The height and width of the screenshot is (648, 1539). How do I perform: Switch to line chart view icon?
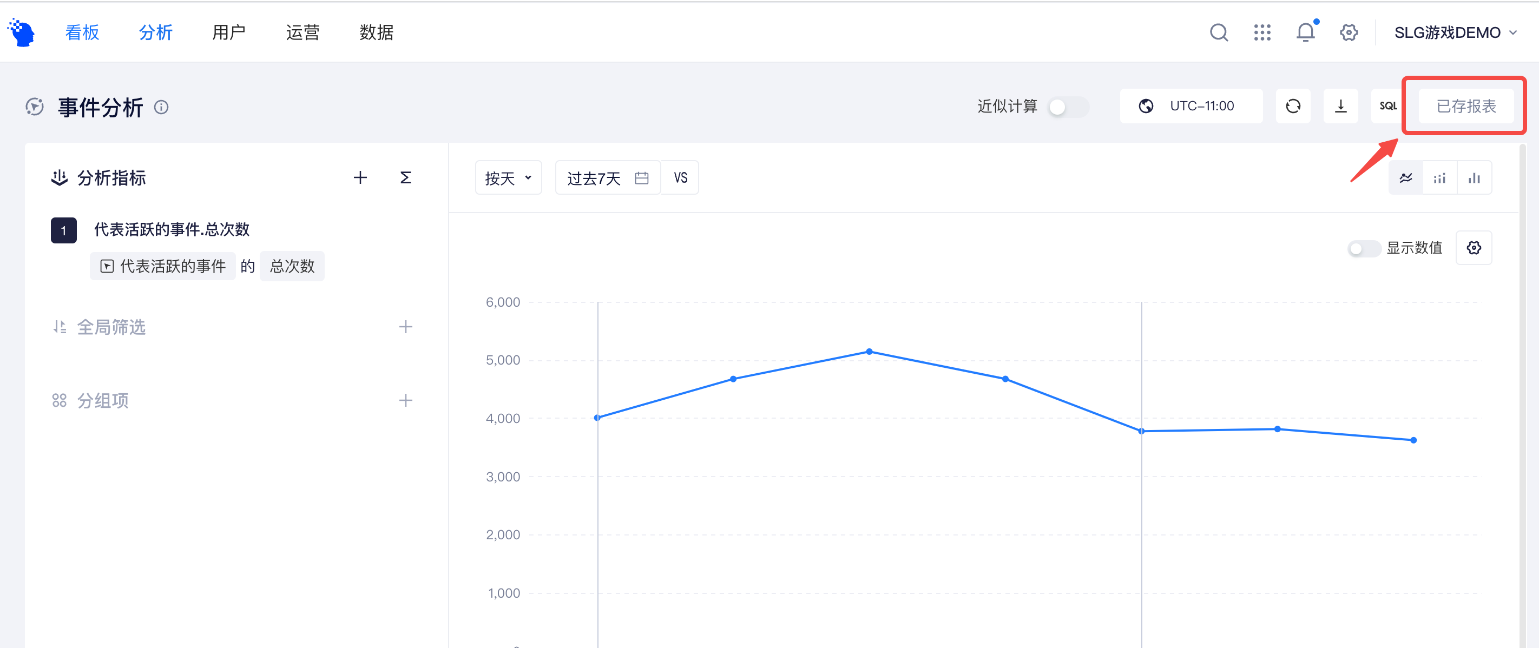(1406, 178)
